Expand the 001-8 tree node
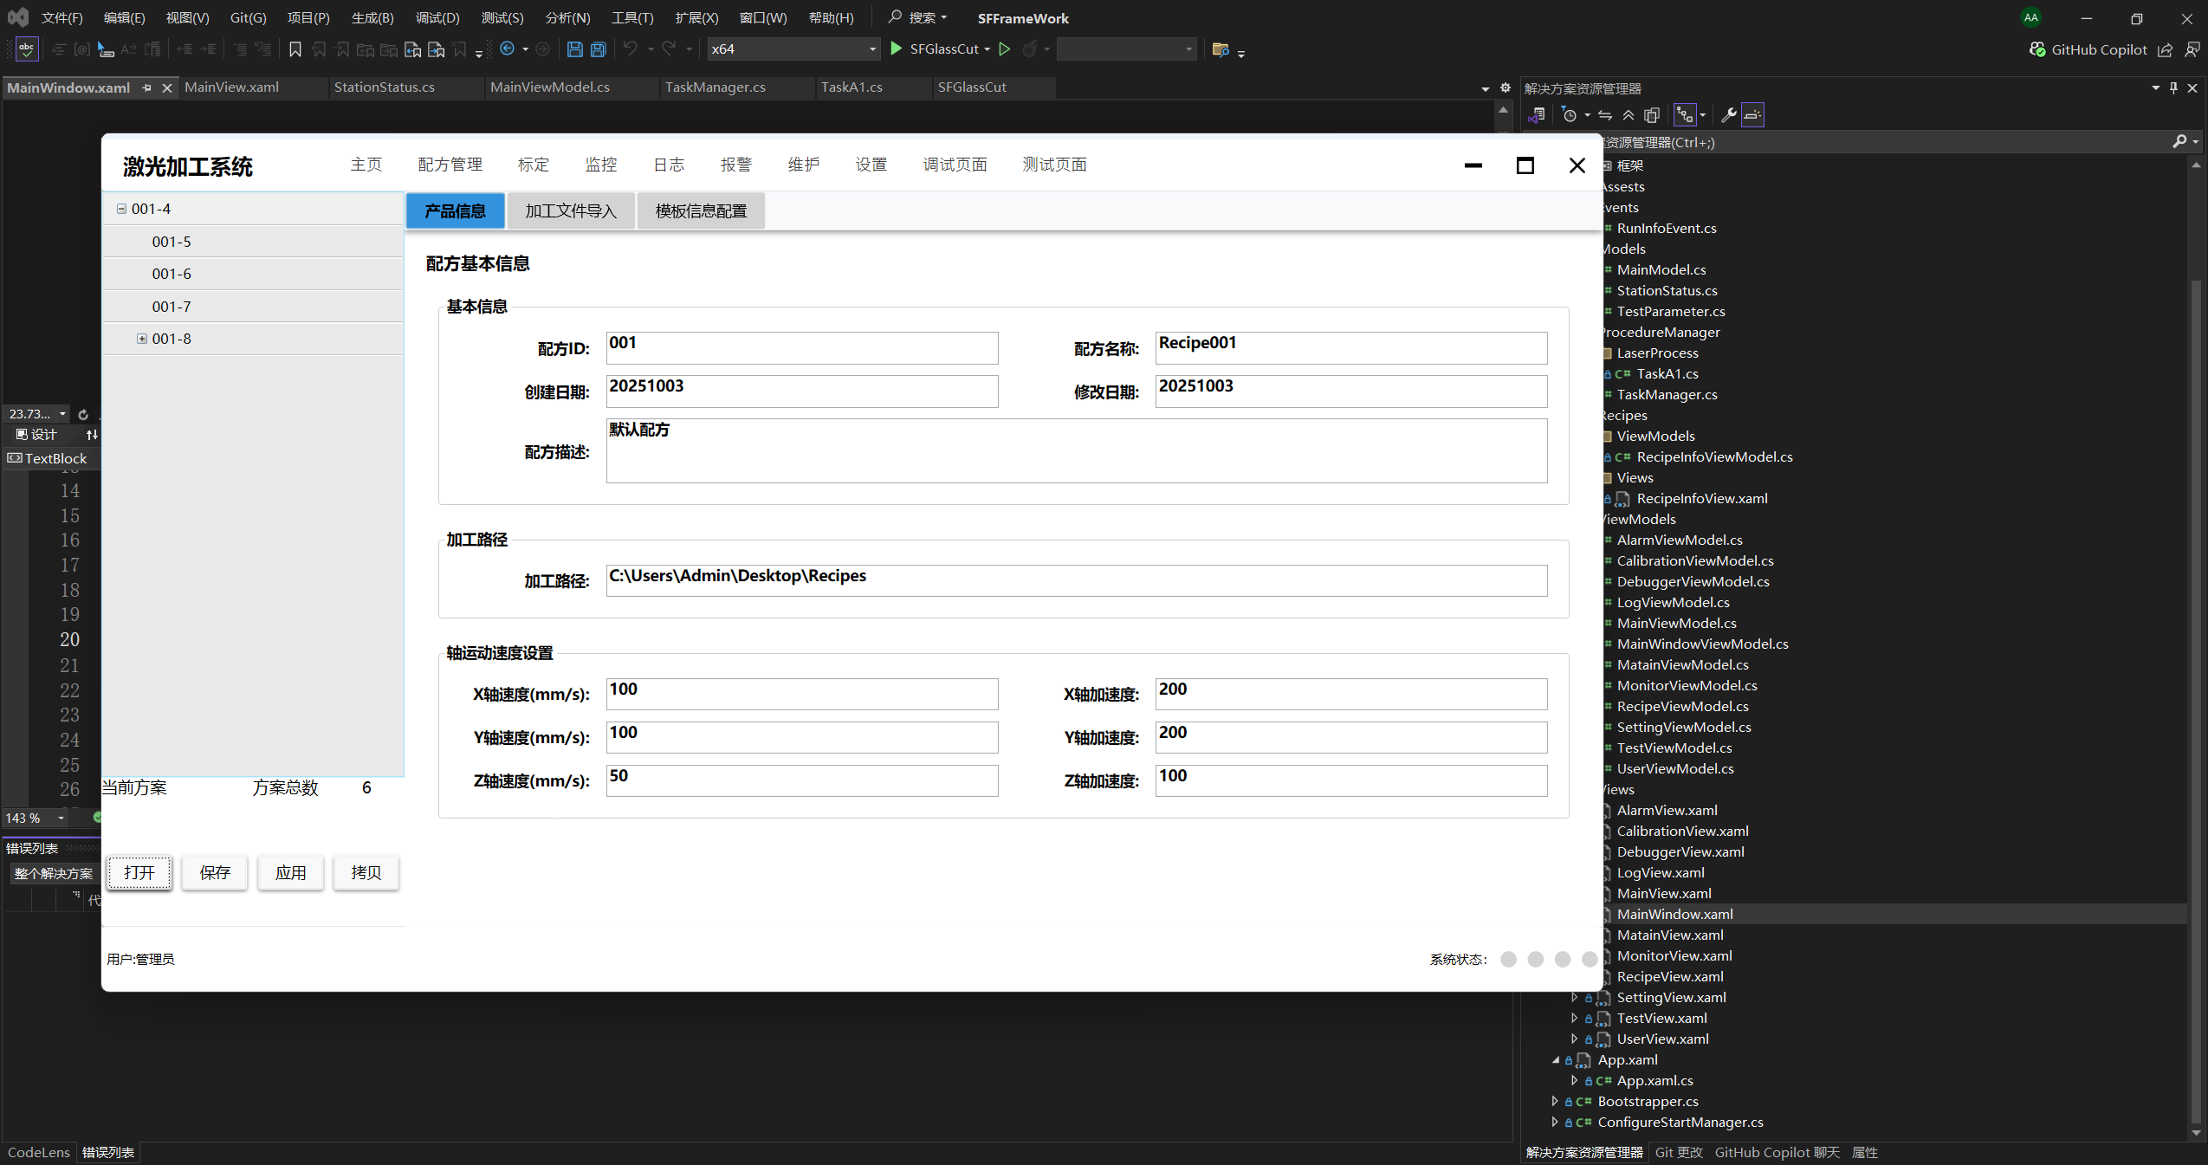Screen dimensions: 2208x1165 [x=142, y=339]
